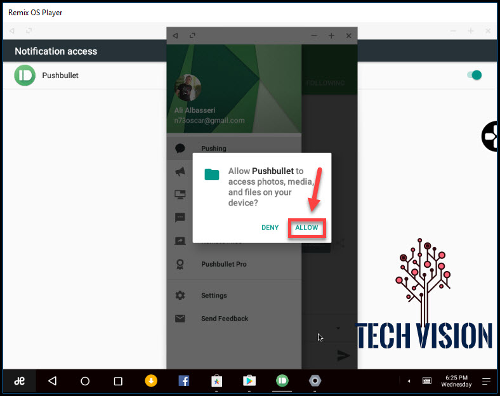Click Ali Albasseri profile picture
This screenshot has width=500, height=396.
188,88
